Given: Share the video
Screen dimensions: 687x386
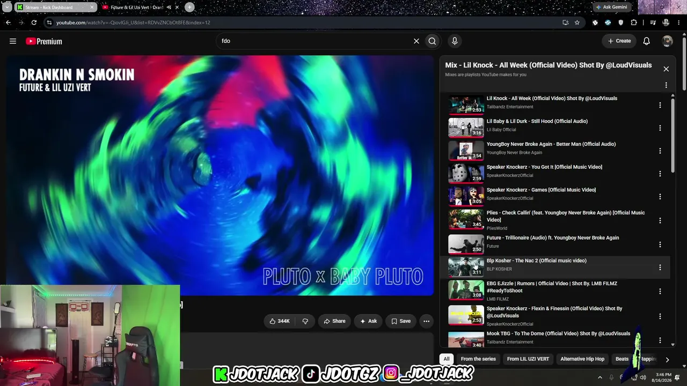Looking at the screenshot, I should [334, 321].
